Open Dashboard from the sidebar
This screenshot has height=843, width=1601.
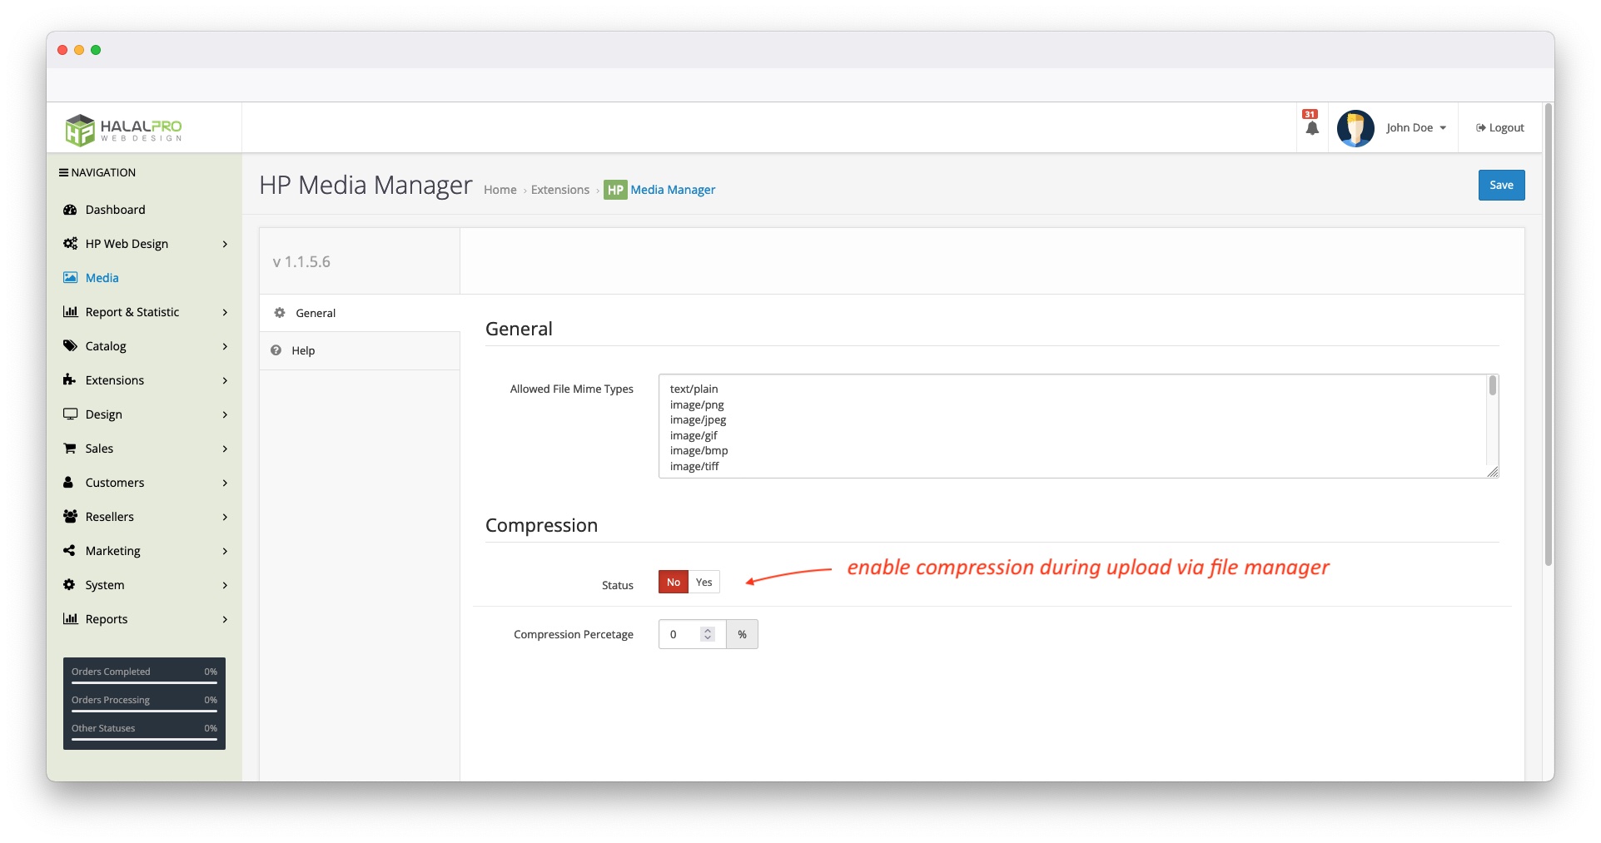115,210
